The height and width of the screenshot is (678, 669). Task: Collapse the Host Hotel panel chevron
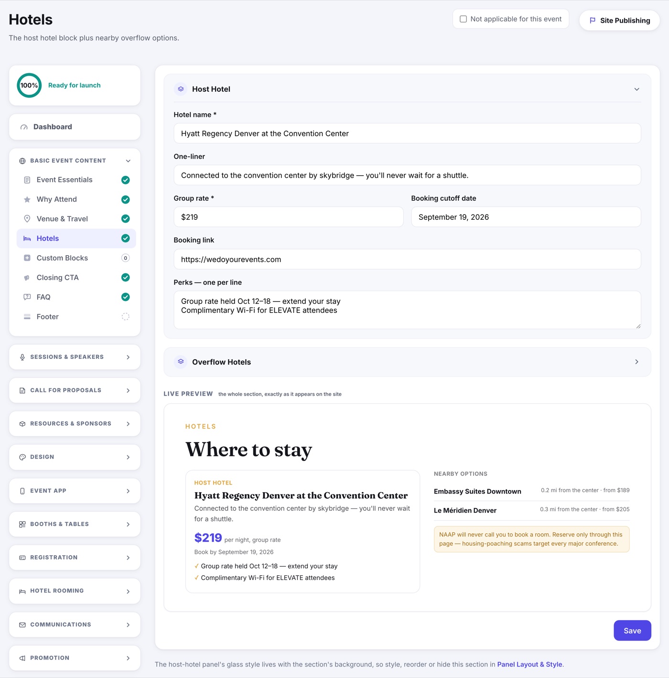[x=637, y=89]
